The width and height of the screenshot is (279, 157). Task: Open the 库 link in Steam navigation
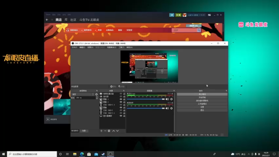[66, 20]
